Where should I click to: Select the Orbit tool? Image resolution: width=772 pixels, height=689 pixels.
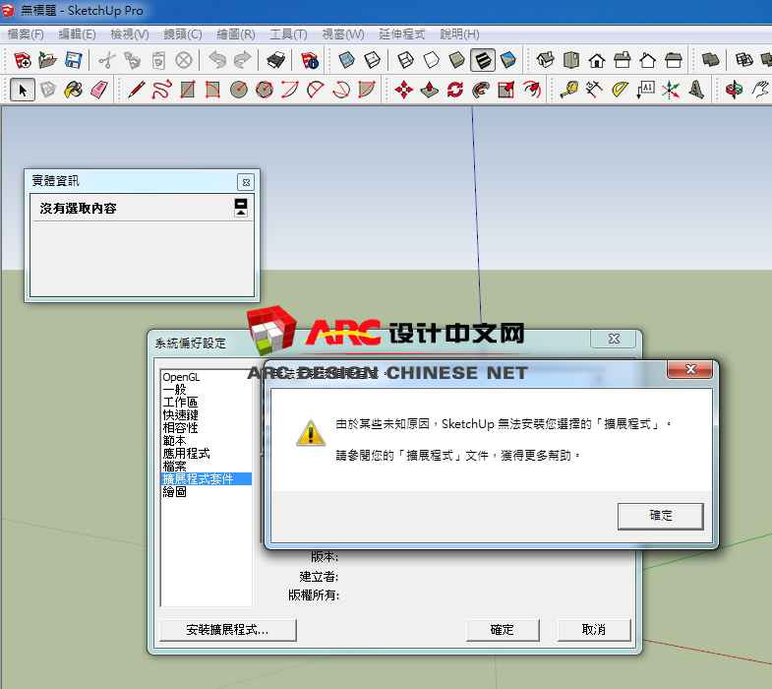click(734, 91)
